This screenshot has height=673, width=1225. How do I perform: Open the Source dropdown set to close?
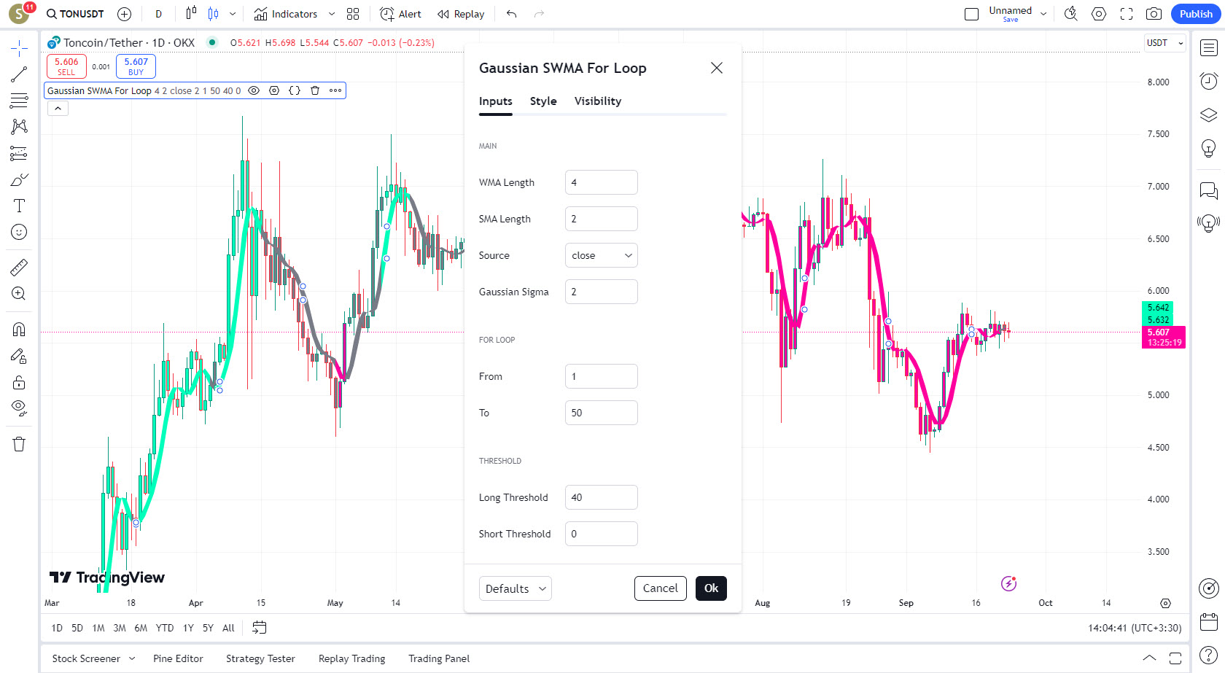pyautogui.click(x=601, y=255)
